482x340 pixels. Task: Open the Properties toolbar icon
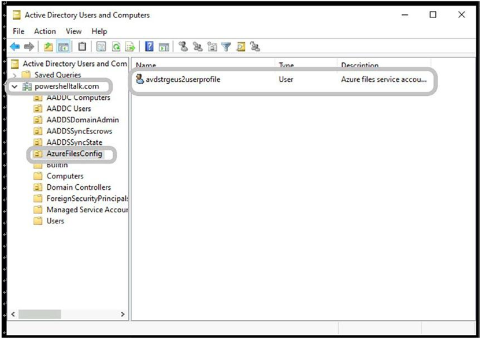[101, 47]
